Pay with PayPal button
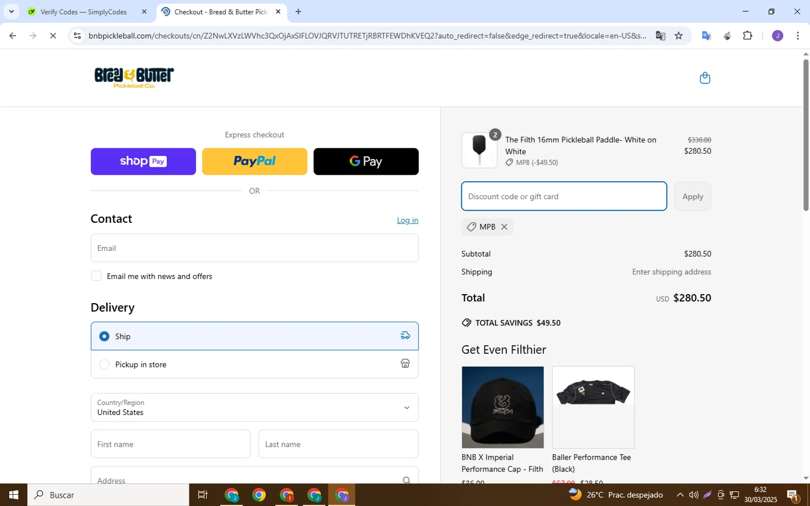The height and width of the screenshot is (506, 810). 254,161
